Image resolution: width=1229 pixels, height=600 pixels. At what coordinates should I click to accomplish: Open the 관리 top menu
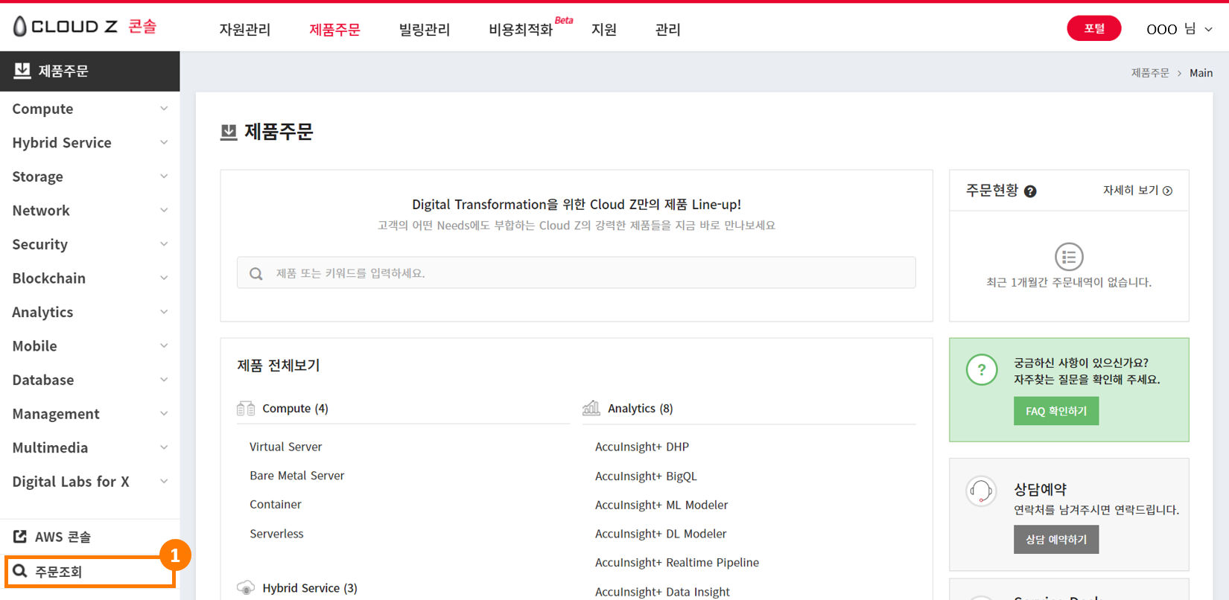click(668, 30)
